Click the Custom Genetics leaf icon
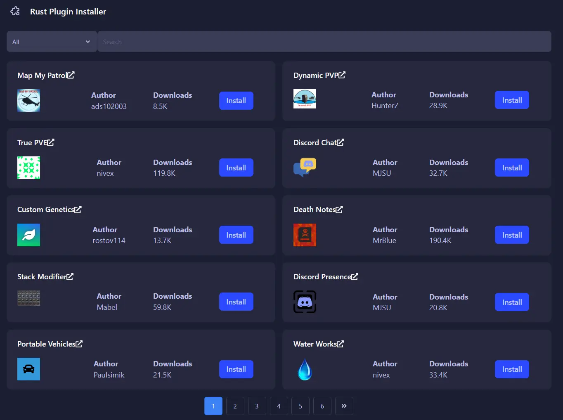Screen dimensions: 563x420 point(28,235)
